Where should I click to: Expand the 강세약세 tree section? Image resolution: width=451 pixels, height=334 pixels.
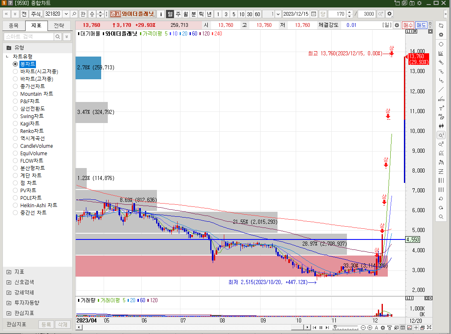9,293
